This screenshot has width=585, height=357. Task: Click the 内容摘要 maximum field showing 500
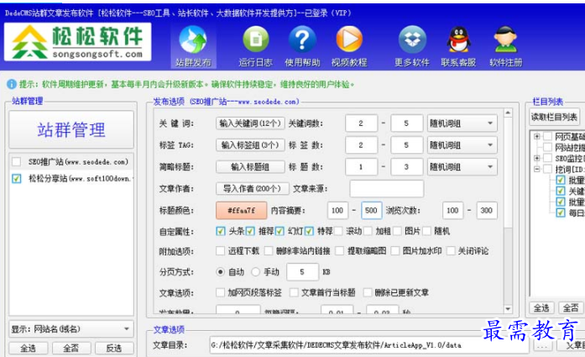click(371, 210)
